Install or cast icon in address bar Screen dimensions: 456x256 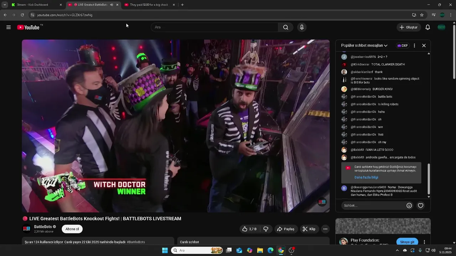(x=414, y=15)
